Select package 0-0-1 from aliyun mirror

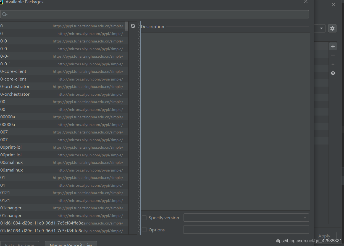(x=62, y=64)
